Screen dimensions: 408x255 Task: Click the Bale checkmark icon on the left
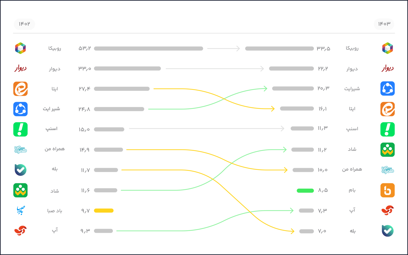pos(20,170)
